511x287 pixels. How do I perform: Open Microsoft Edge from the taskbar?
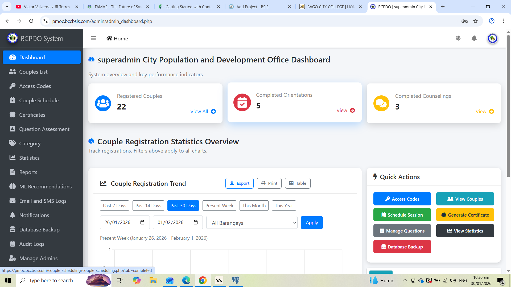pyautogui.click(x=186, y=280)
